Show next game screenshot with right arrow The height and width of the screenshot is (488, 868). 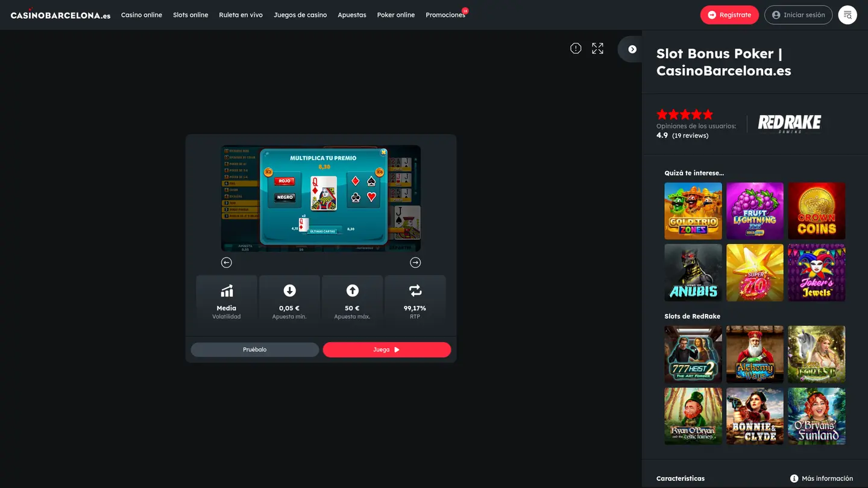(415, 263)
